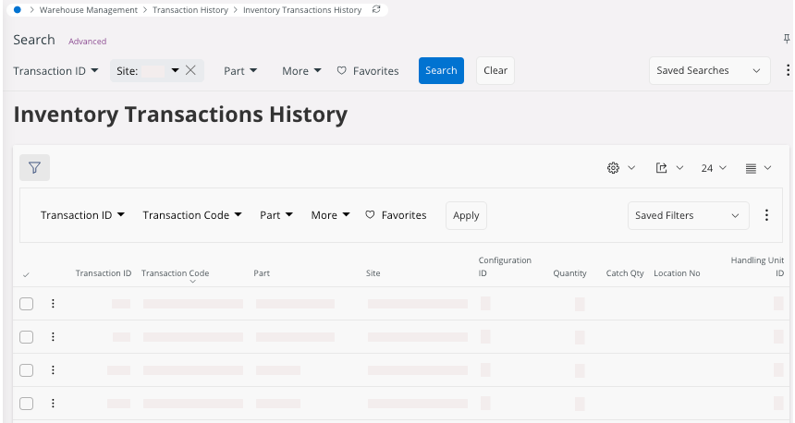The width and height of the screenshot is (795, 423).
Task: Click refresh icon next to breadcrumb
Action: coord(375,9)
